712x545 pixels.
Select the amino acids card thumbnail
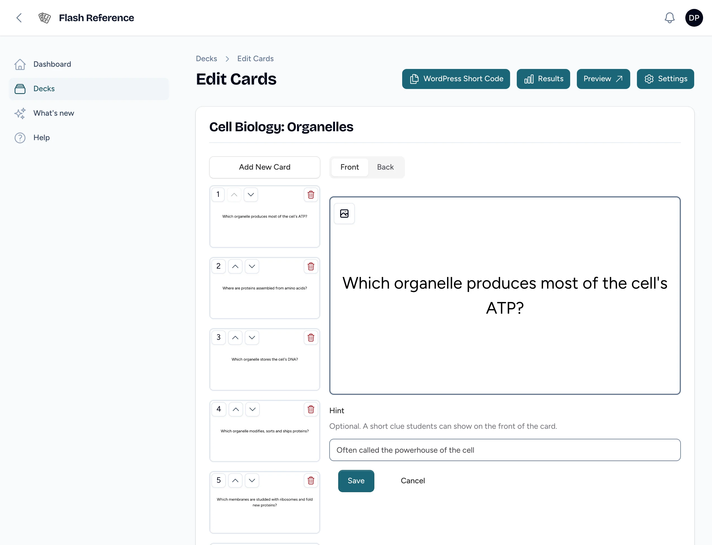pos(264,288)
